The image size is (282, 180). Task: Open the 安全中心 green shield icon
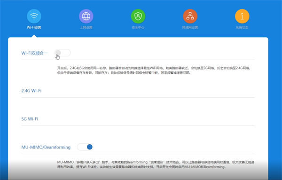[138, 16]
